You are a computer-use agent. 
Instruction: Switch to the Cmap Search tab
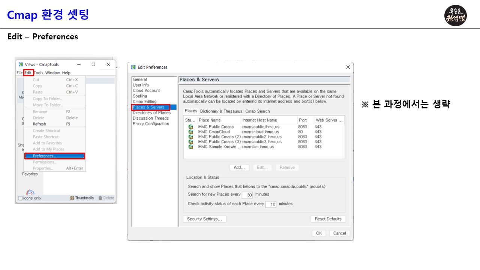[x=258, y=111]
